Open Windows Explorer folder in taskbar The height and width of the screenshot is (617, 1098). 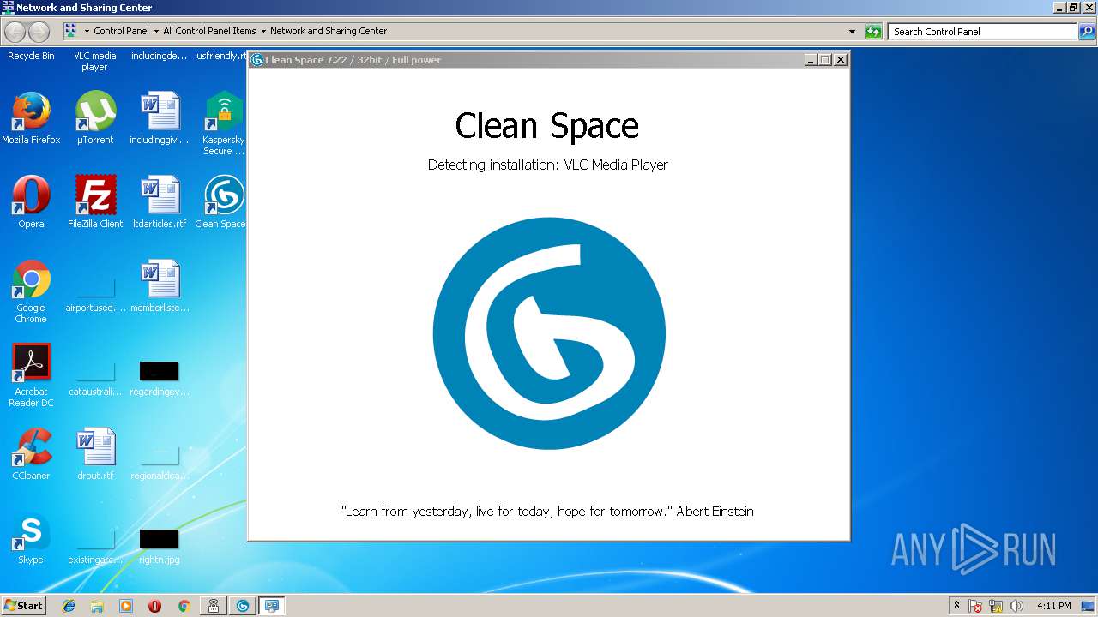[97, 606]
